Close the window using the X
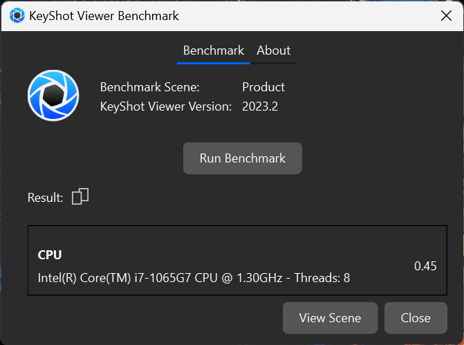The width and height of the screenshot is (464, 345). tap(446, 16)
